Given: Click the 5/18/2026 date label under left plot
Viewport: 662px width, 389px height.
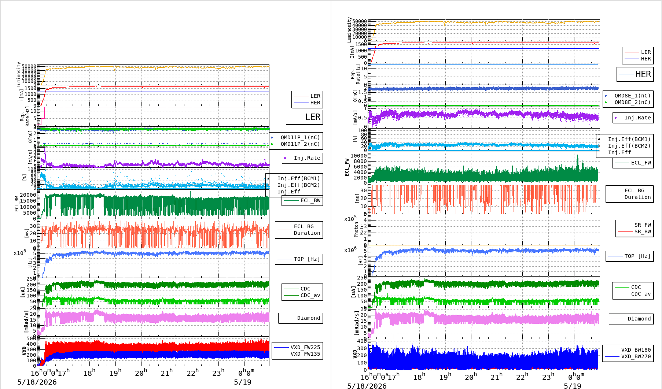Looking at the screenshot, I should click(x=37, y=382).
